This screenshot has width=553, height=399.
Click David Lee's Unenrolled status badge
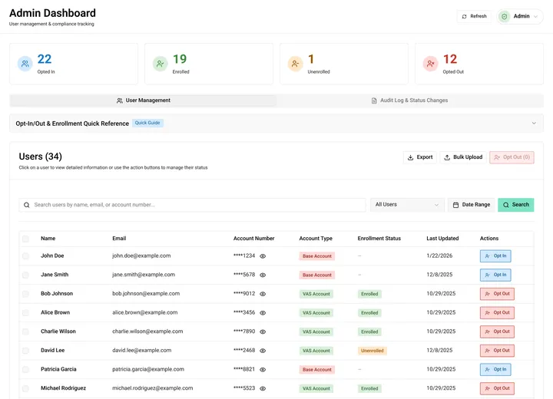pyautogui.click(x=372, y=351)
